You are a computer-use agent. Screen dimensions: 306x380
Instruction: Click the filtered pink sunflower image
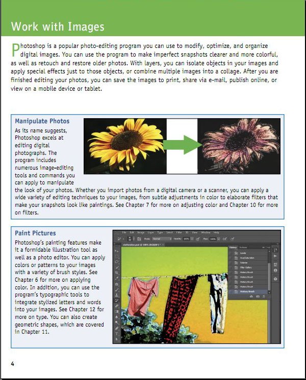click(239, 146)
